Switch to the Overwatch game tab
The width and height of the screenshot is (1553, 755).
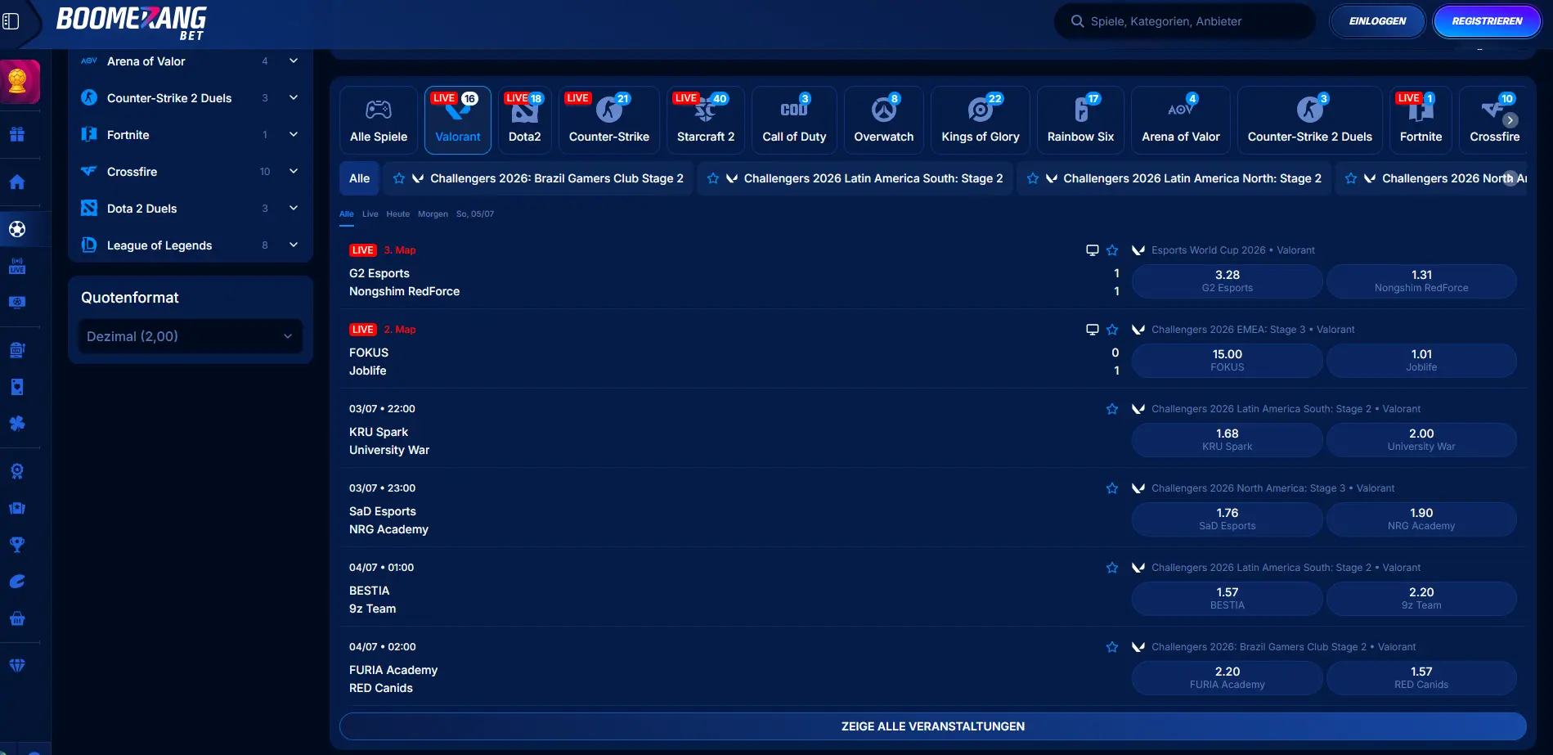tap(884, 120)
